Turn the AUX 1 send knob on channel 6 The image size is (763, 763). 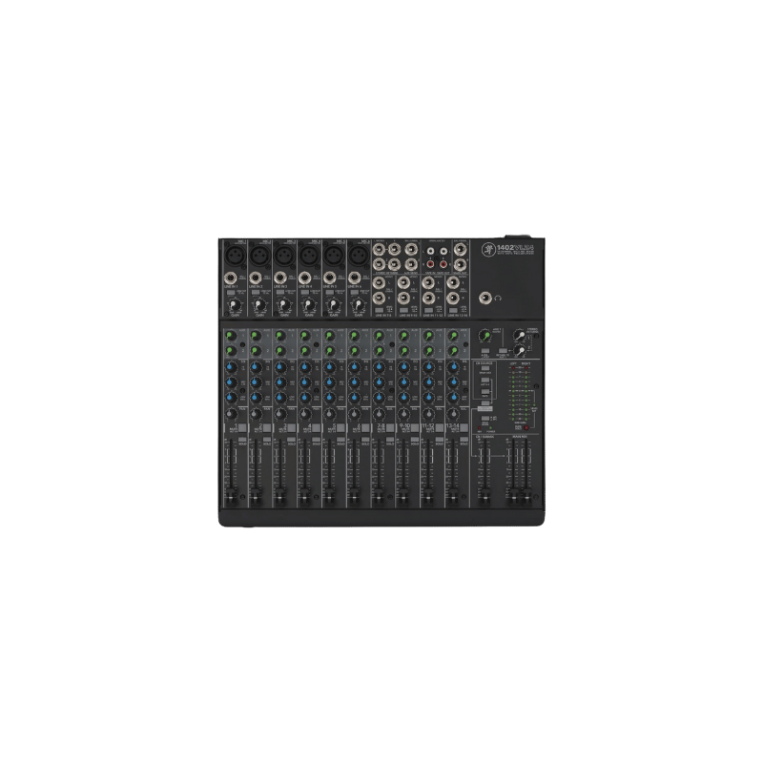(x=353, y=333)
